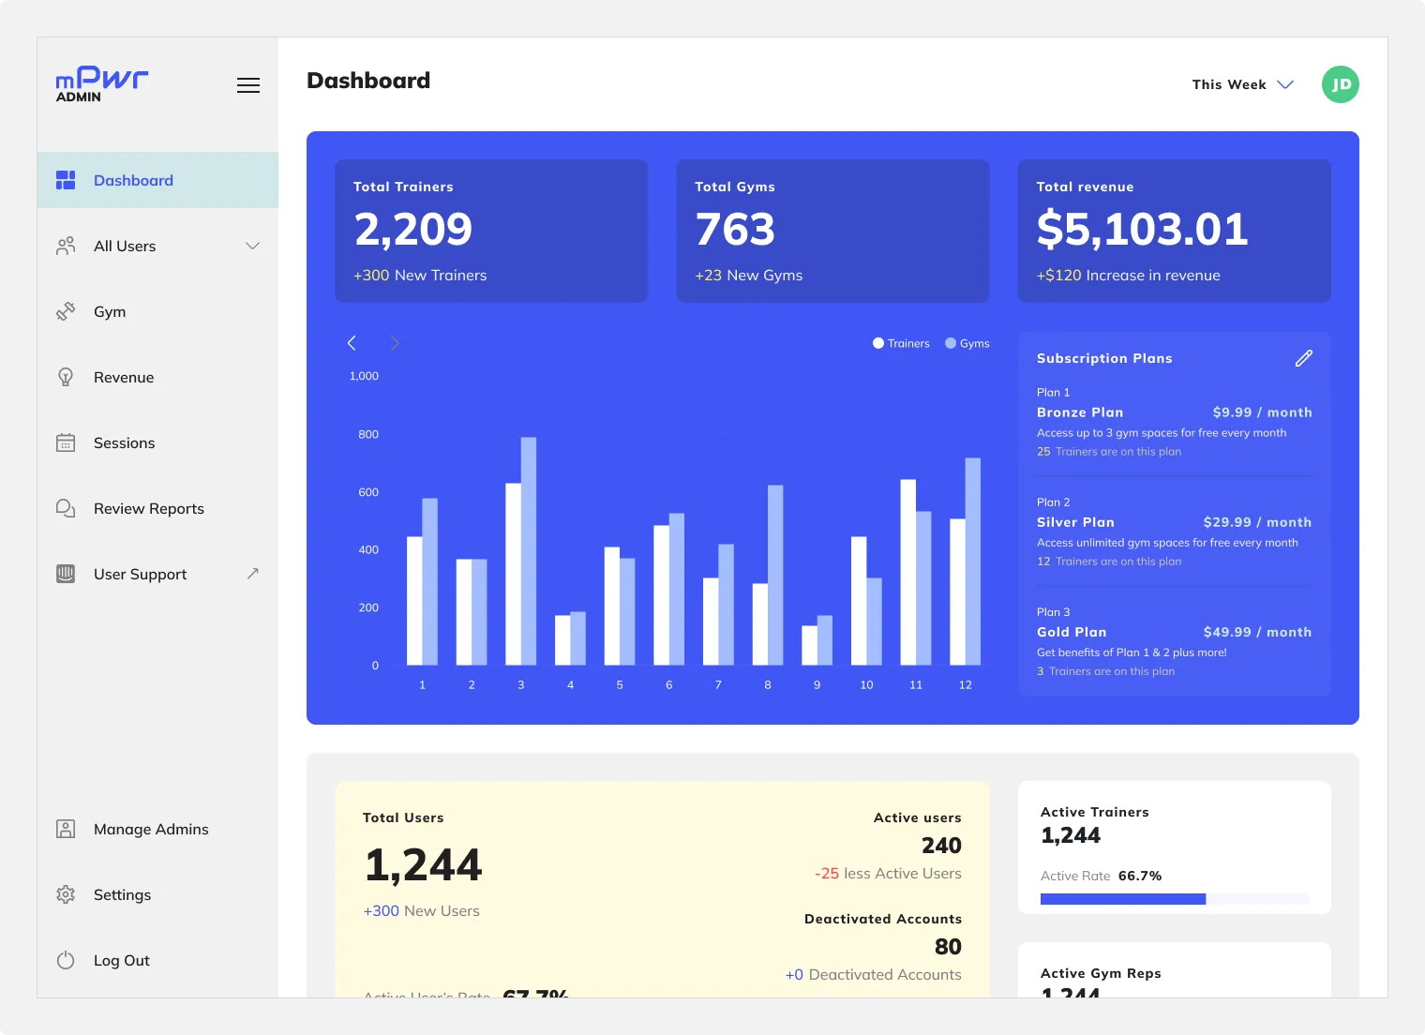Expand the All Users submenu chevron

(252, 246)
